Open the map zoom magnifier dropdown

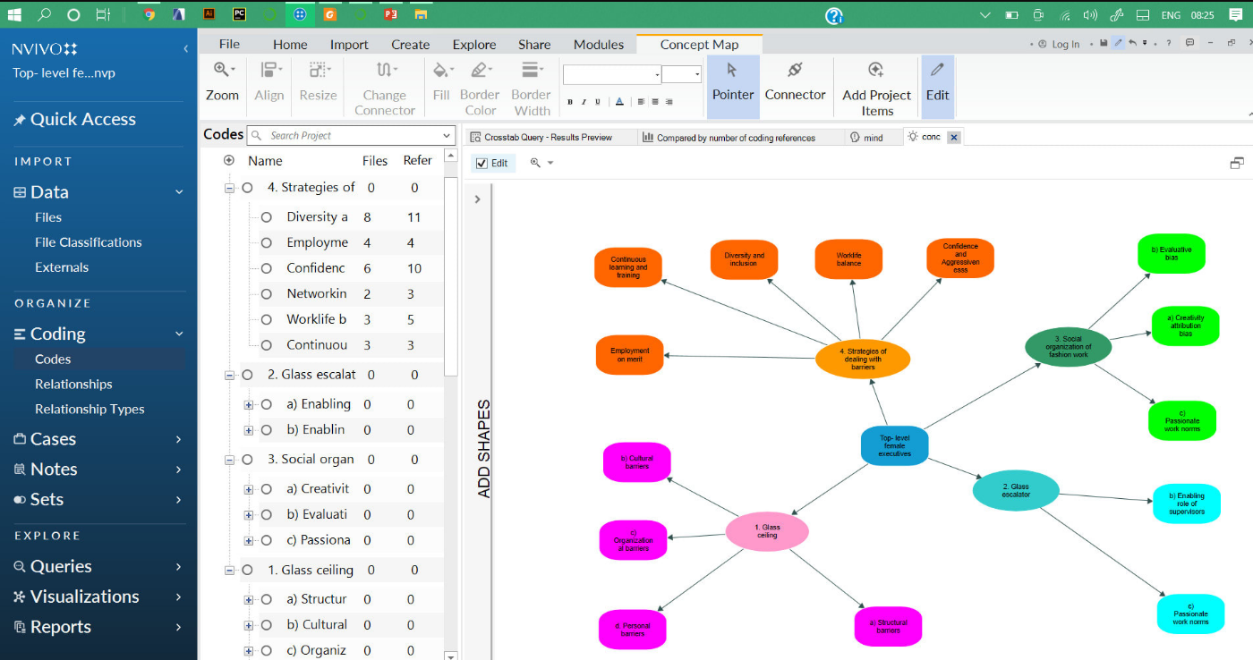(x=541, y=163)
